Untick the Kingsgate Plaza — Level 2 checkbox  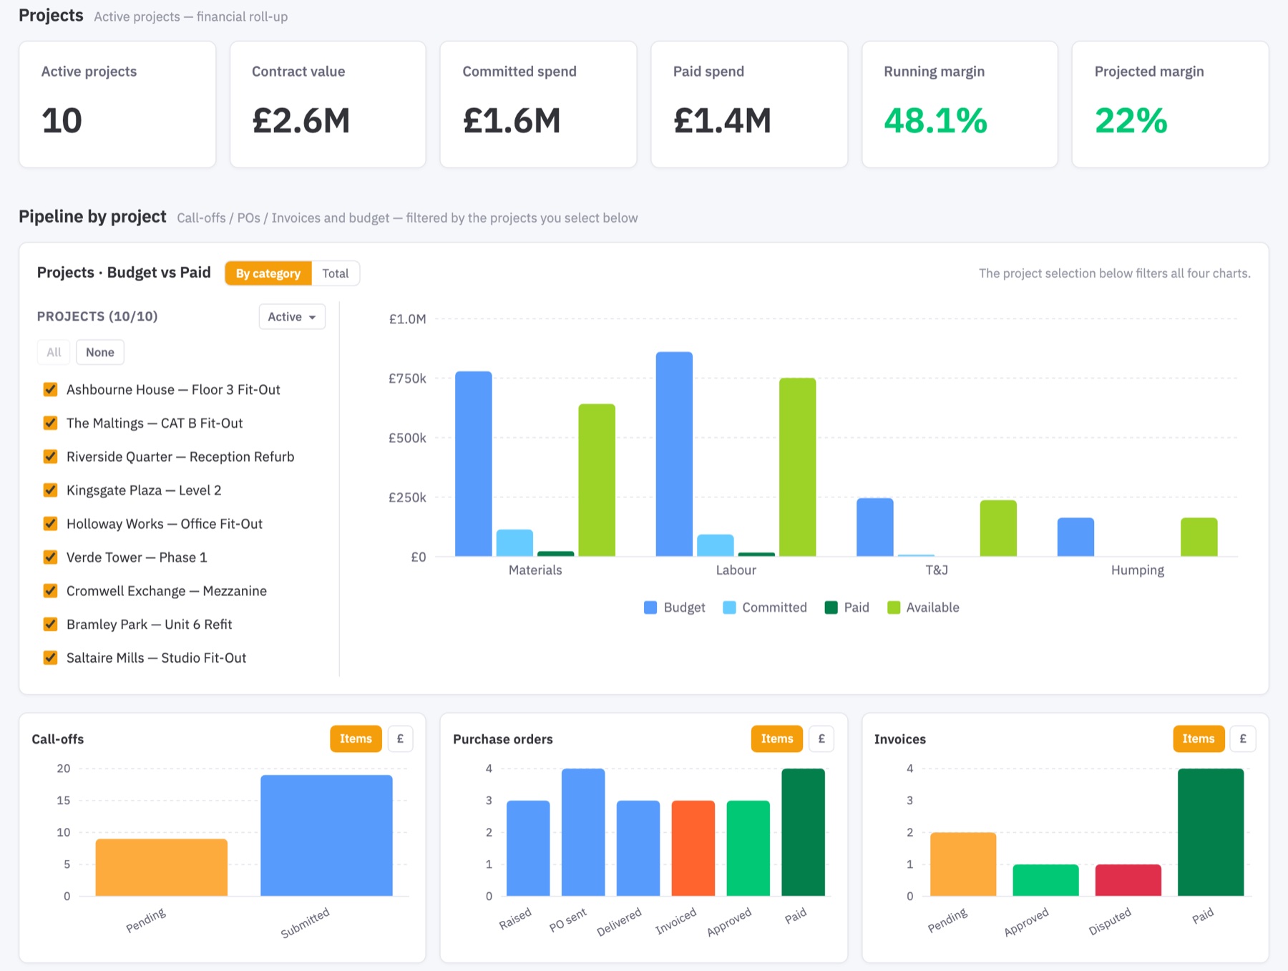point(50,490)
